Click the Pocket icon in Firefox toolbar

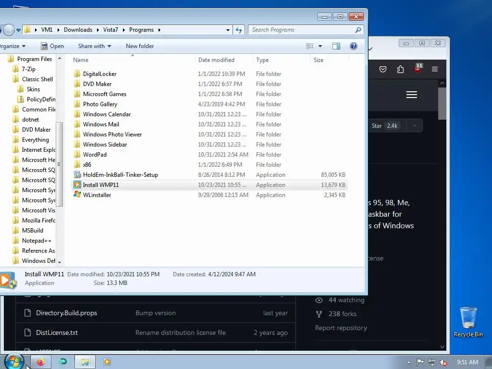pos(383,69)
